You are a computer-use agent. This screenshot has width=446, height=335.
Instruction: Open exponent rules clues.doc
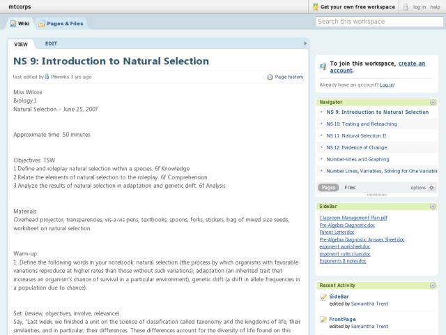(x=345, y=254)
